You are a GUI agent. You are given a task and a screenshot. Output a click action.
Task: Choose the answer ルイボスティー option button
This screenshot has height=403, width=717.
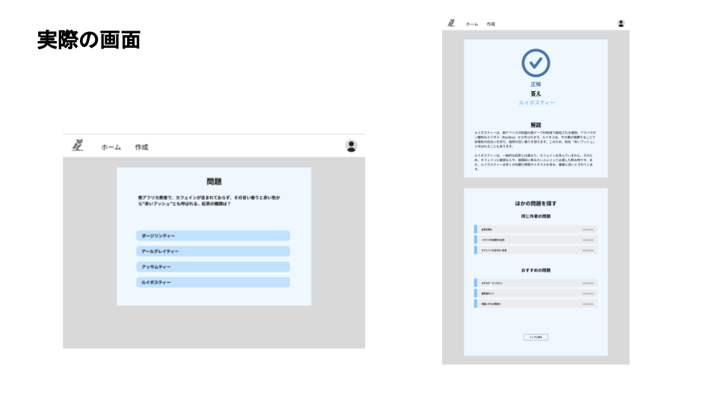(213, 282)
